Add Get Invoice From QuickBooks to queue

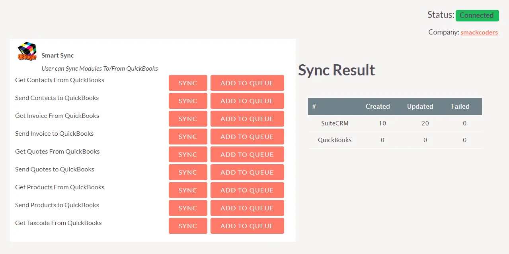(x=247, y=119)
